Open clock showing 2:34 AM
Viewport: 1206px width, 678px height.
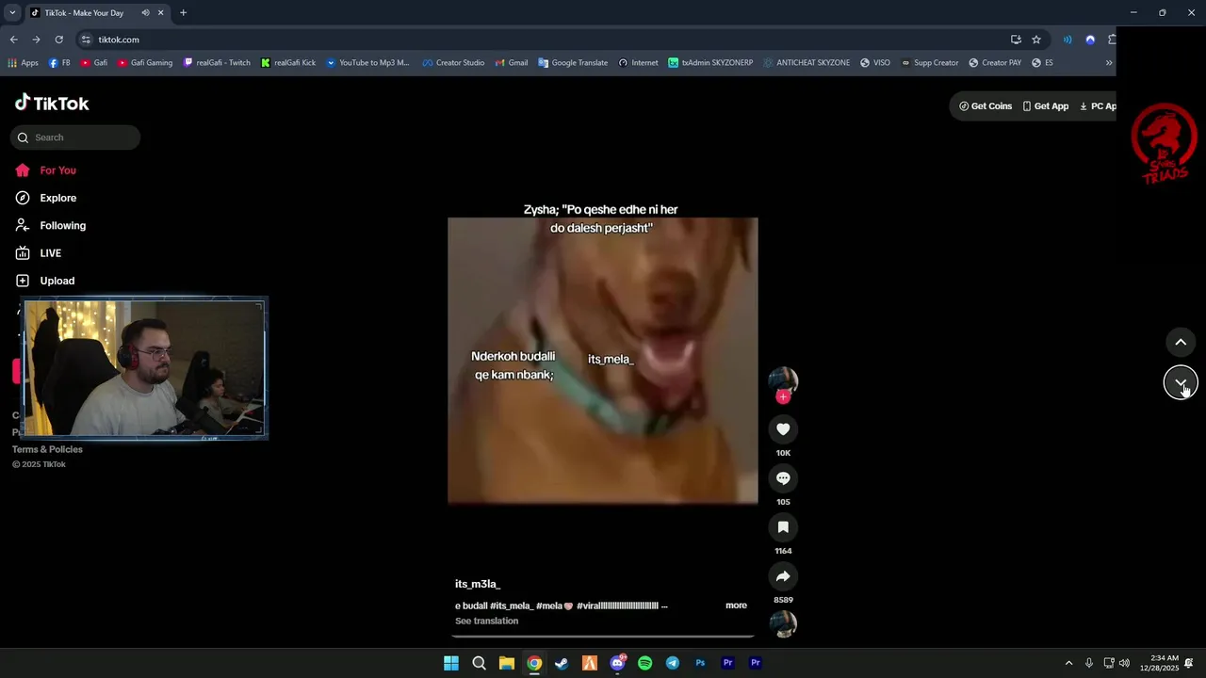1158,663
